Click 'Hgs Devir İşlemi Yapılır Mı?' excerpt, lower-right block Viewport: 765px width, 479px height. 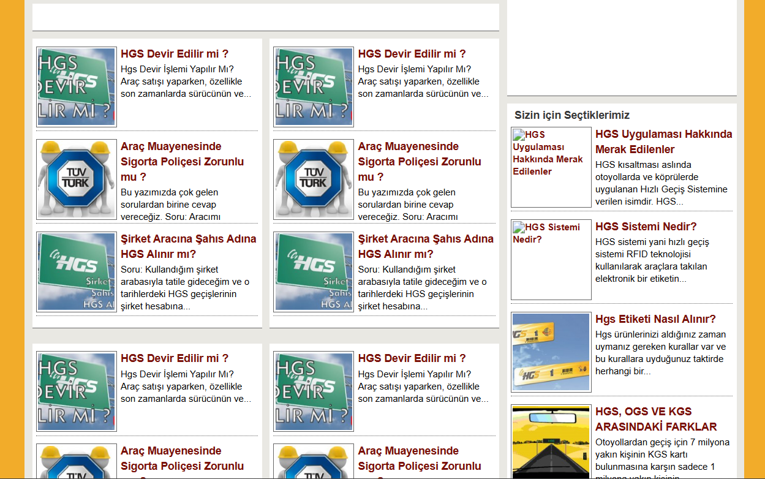(423, 387)
